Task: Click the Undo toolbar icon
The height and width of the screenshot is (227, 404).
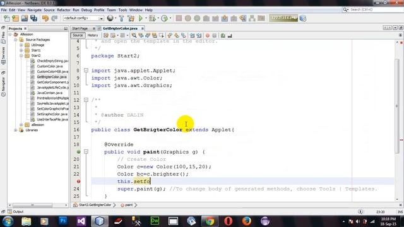Action: (x=45, y=18)
